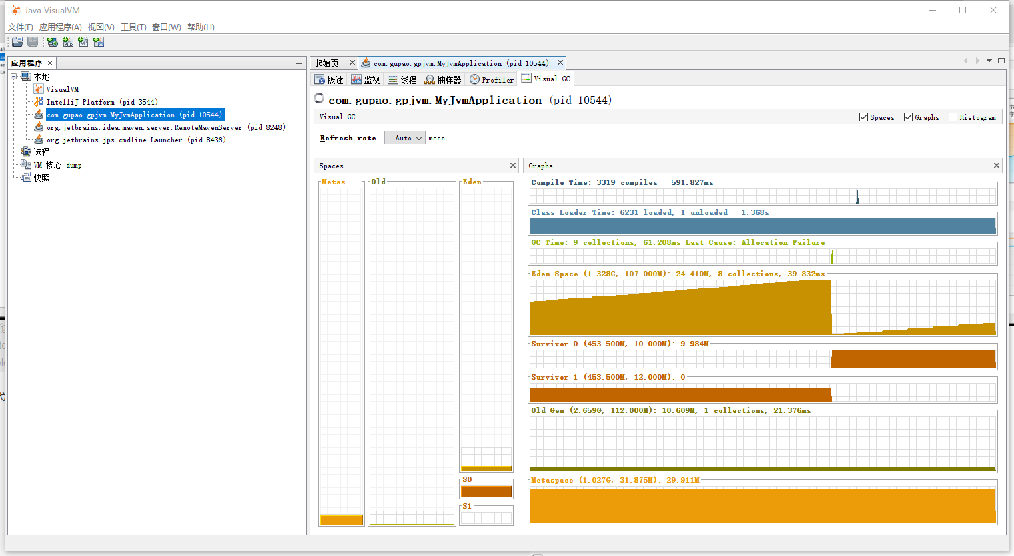The width and height of the screenshot is (1014, 556).
Task: Click the Add JFR Snapshot toolbar icon
Action: tap(99, 41)
